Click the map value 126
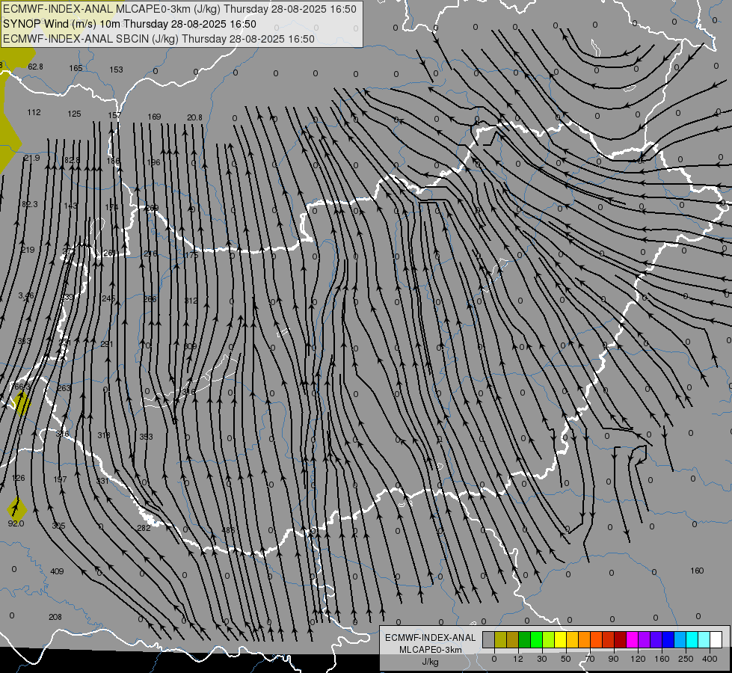The width and height of the screenshot is (732, 673). point(18,479)
